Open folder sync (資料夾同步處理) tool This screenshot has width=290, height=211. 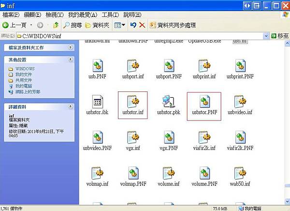[x=173, y=25]
